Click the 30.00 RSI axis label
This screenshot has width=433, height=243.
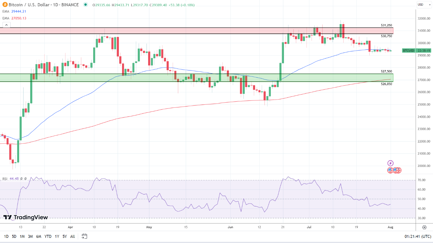pos(421,218)
